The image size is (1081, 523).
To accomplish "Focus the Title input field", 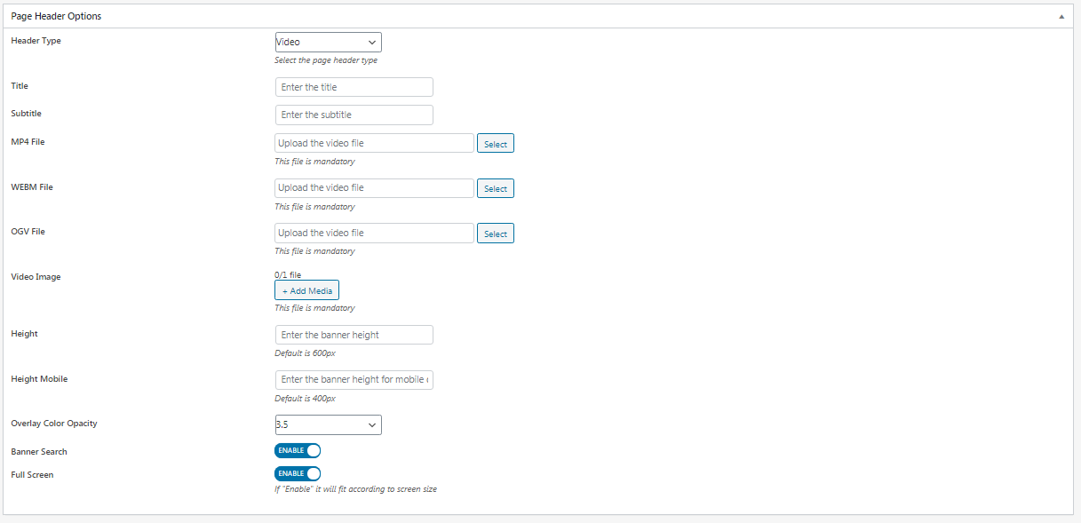I will point(354,87).
